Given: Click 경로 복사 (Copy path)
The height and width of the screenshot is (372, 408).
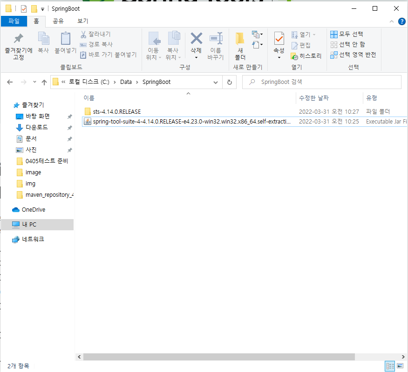Looking at the screenshot, I should pos(96,44).
